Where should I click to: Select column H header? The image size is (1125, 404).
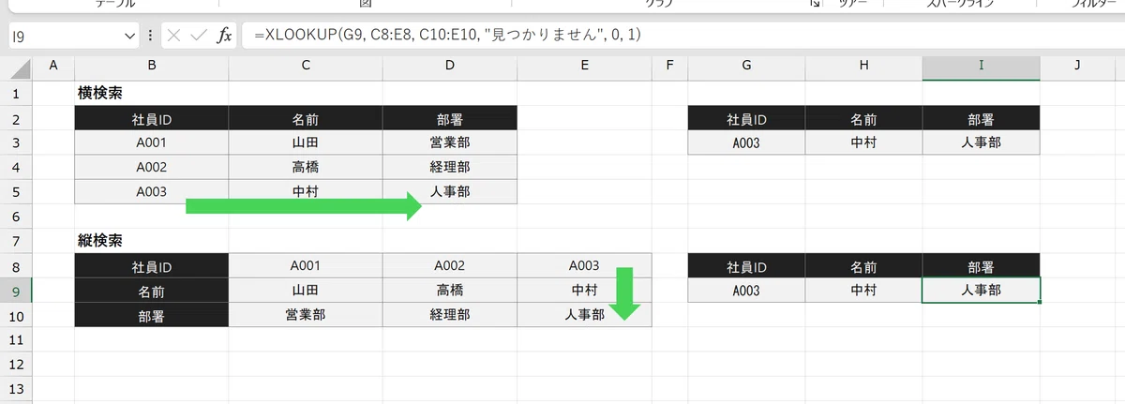point(863,67)
